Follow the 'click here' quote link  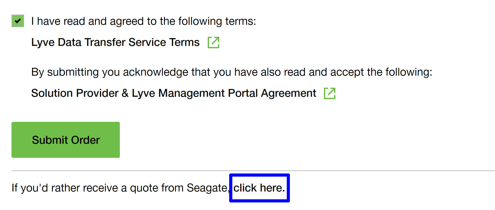click(x=259, y=188)
